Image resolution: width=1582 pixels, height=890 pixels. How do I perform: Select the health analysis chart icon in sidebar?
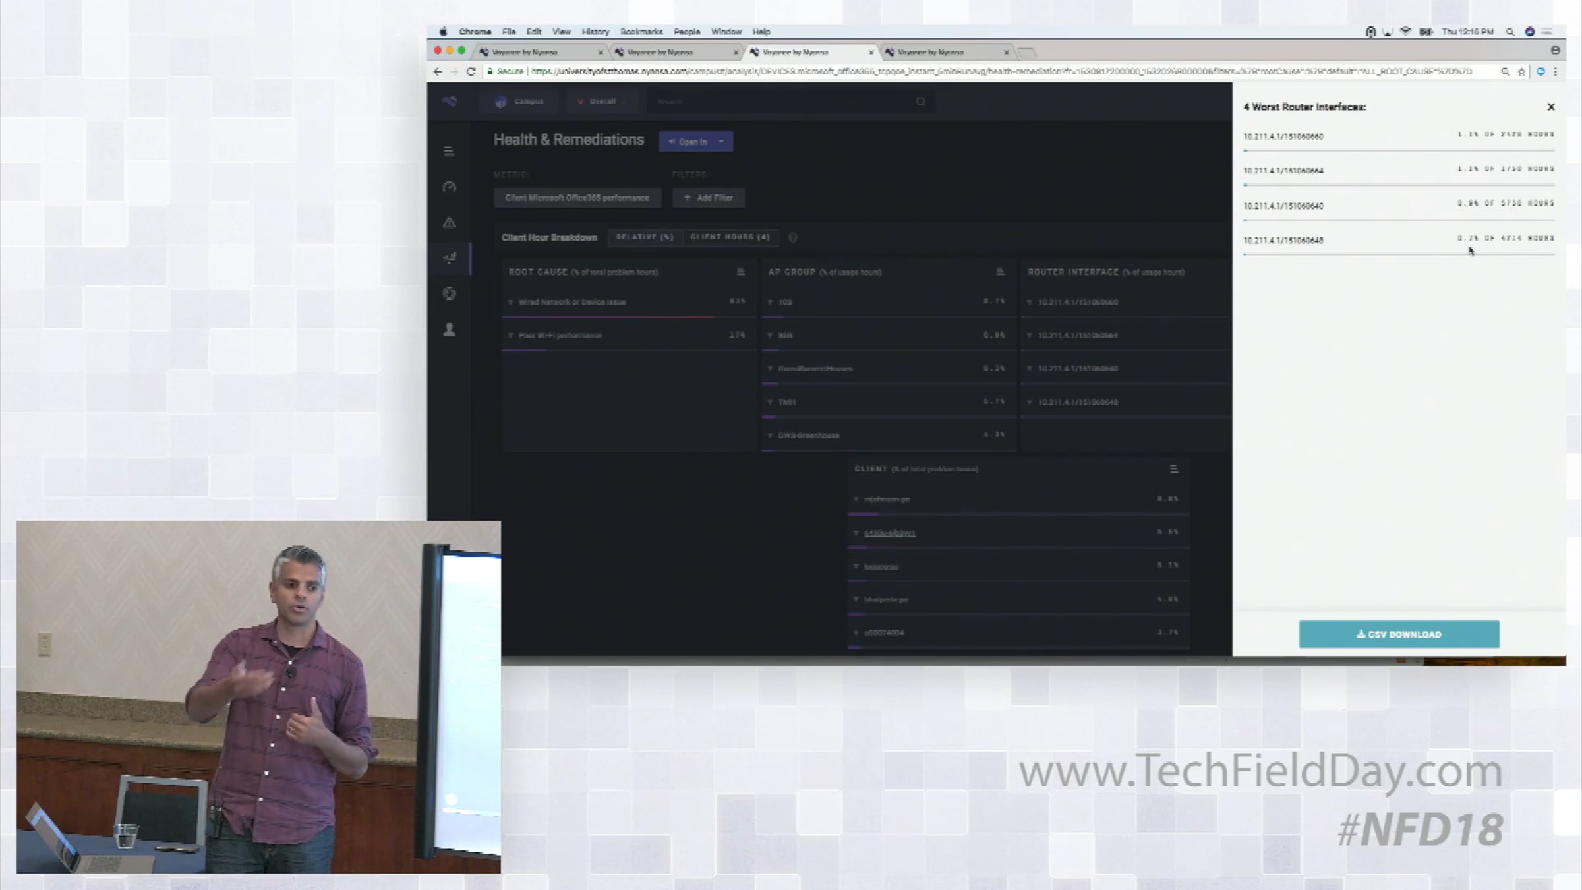450,258
